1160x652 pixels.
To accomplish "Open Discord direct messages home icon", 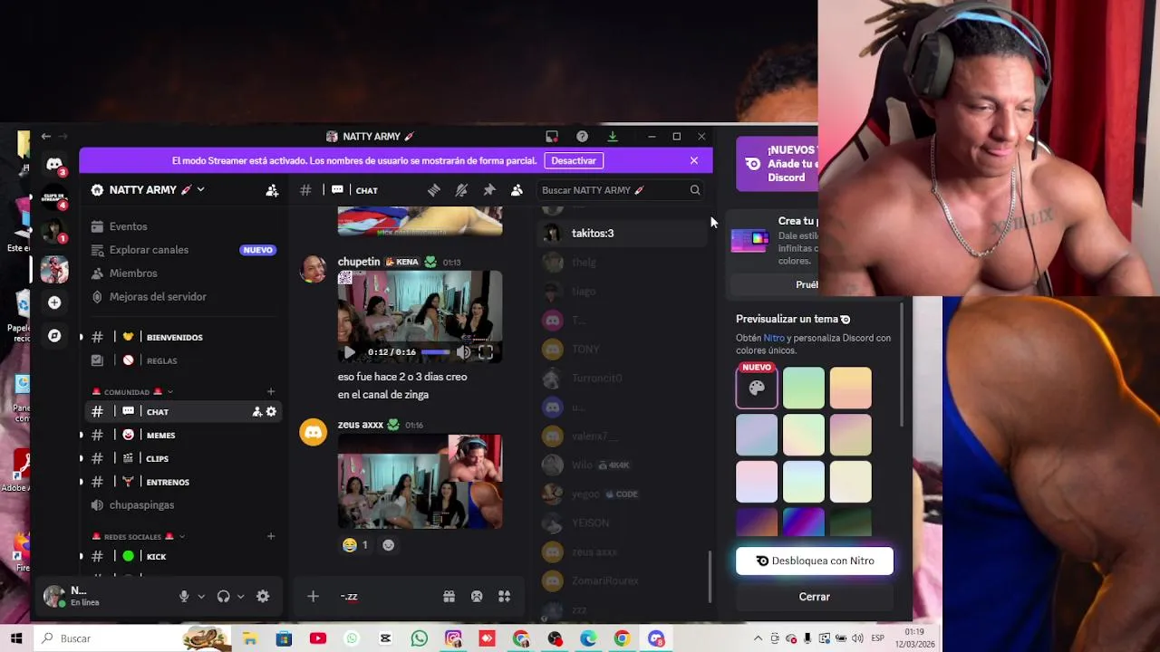I will [54, 164].
